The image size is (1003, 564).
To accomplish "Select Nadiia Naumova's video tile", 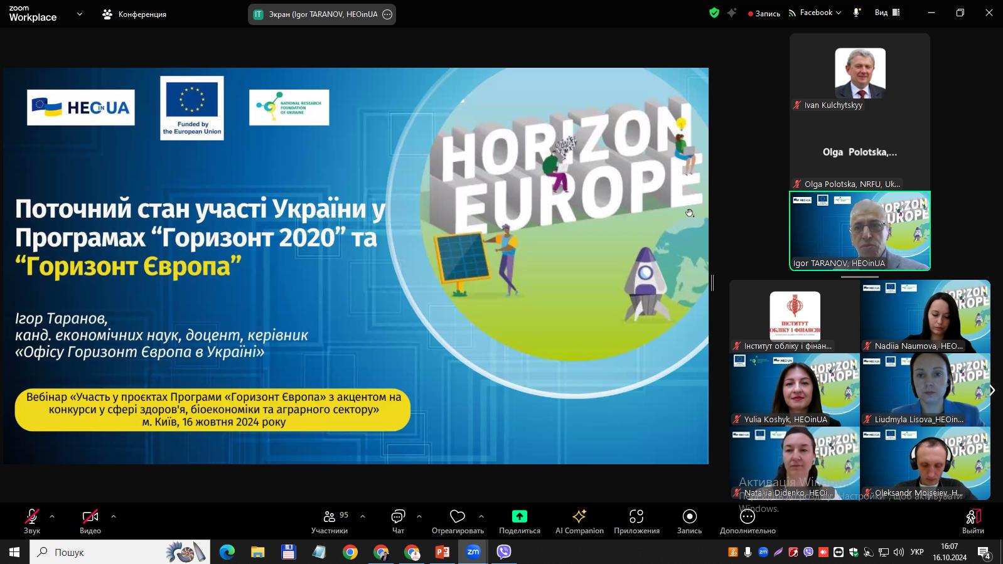I will (925, 316).
